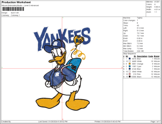162x124 pixels.
Task: Pick the cyan swatch in the 1387 row
Action: point(130,66)
